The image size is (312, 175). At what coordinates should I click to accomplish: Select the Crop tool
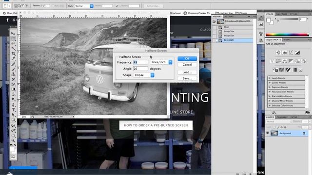click(x=13, y=53)
